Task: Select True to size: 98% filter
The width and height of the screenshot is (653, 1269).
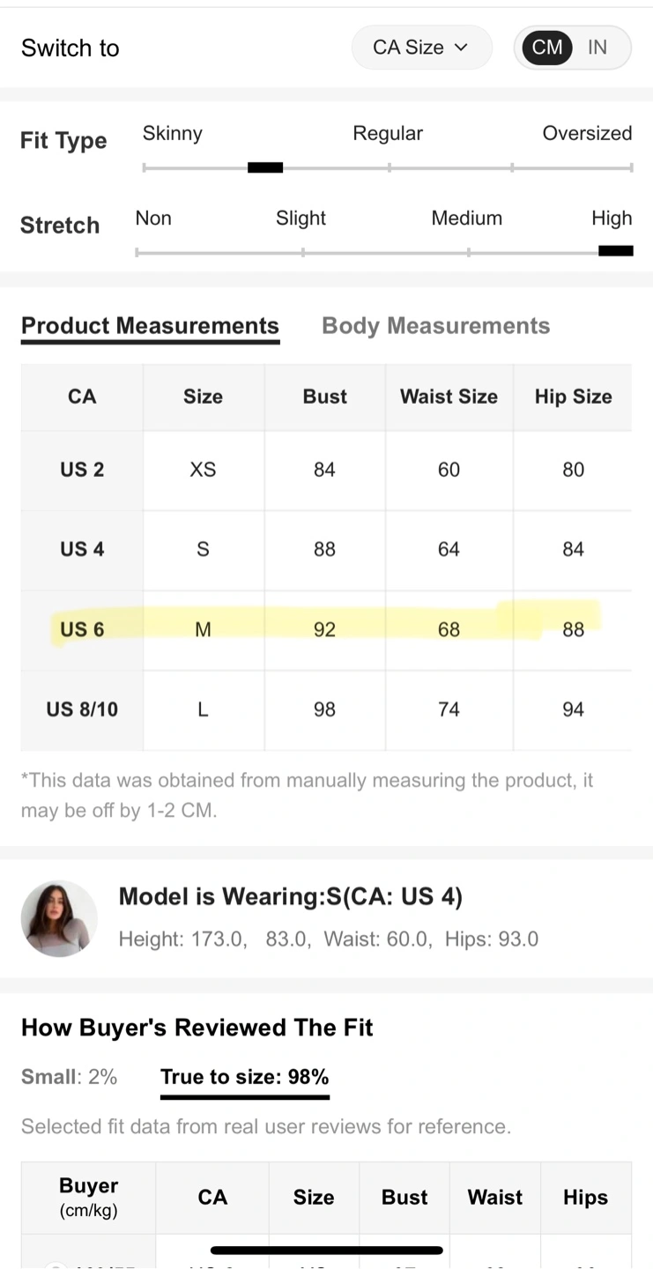Action: [x=245, y=1077]
